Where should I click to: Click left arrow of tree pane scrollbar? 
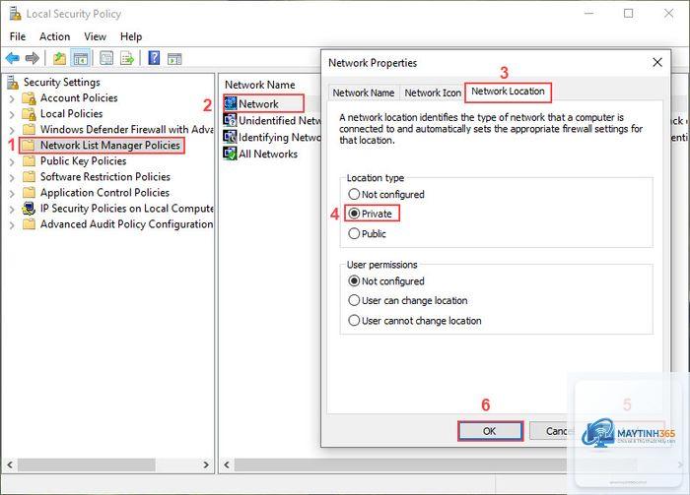(10, 464)
